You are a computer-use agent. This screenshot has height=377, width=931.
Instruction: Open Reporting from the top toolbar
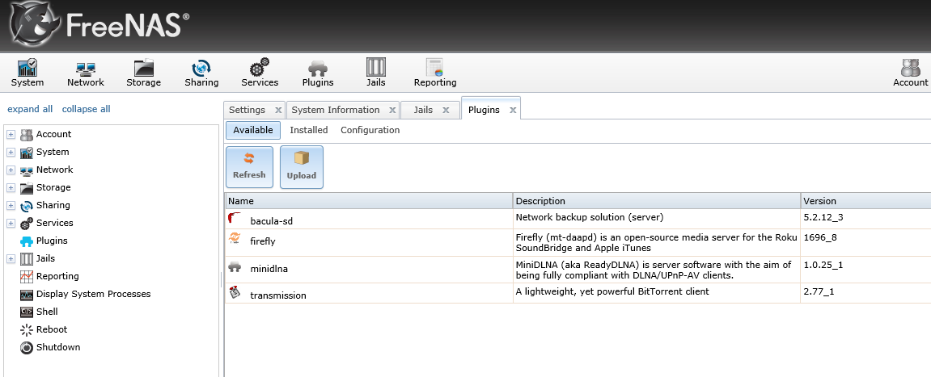pyautogui.click(x=435, y=73)
